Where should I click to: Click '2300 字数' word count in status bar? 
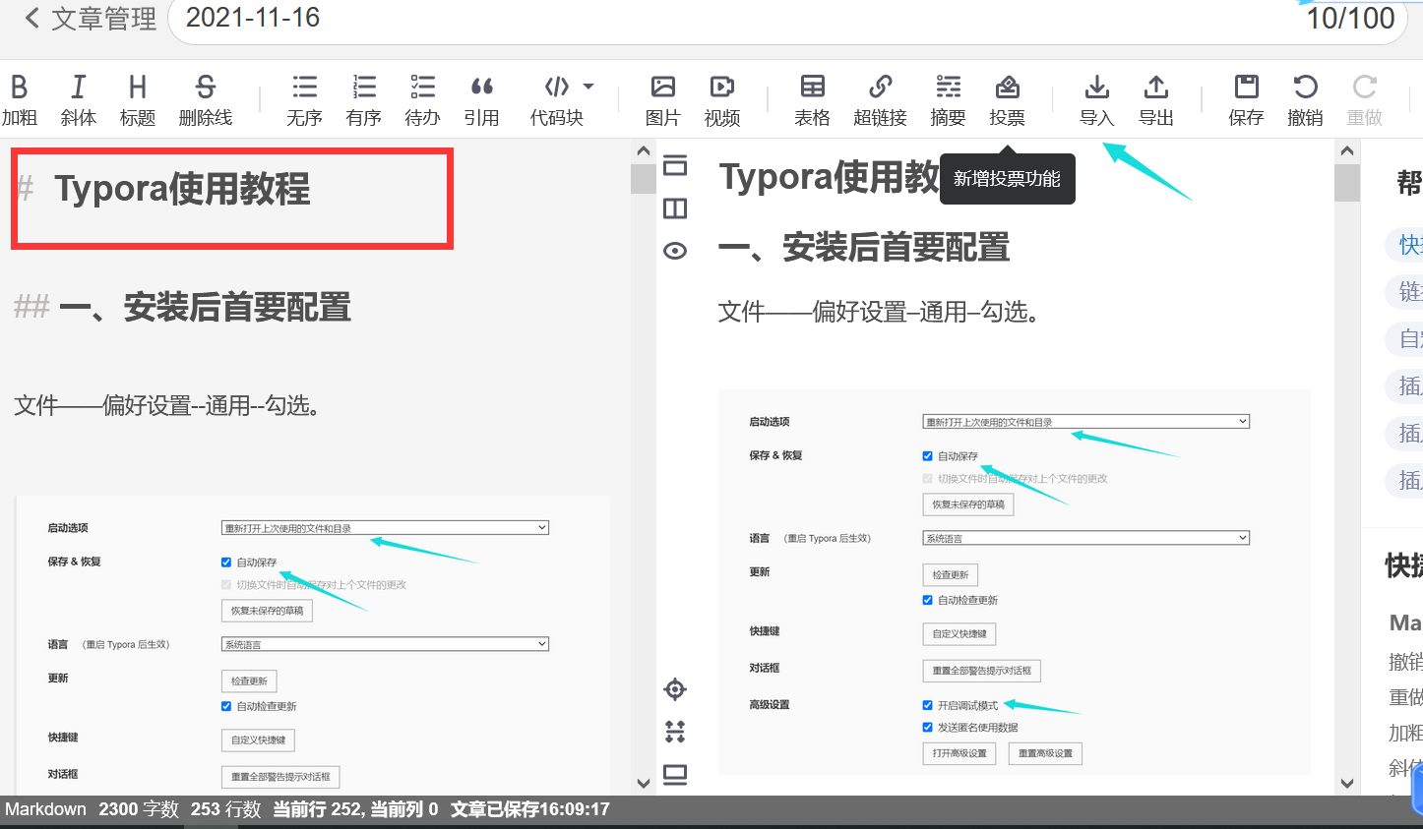[139, 809]
